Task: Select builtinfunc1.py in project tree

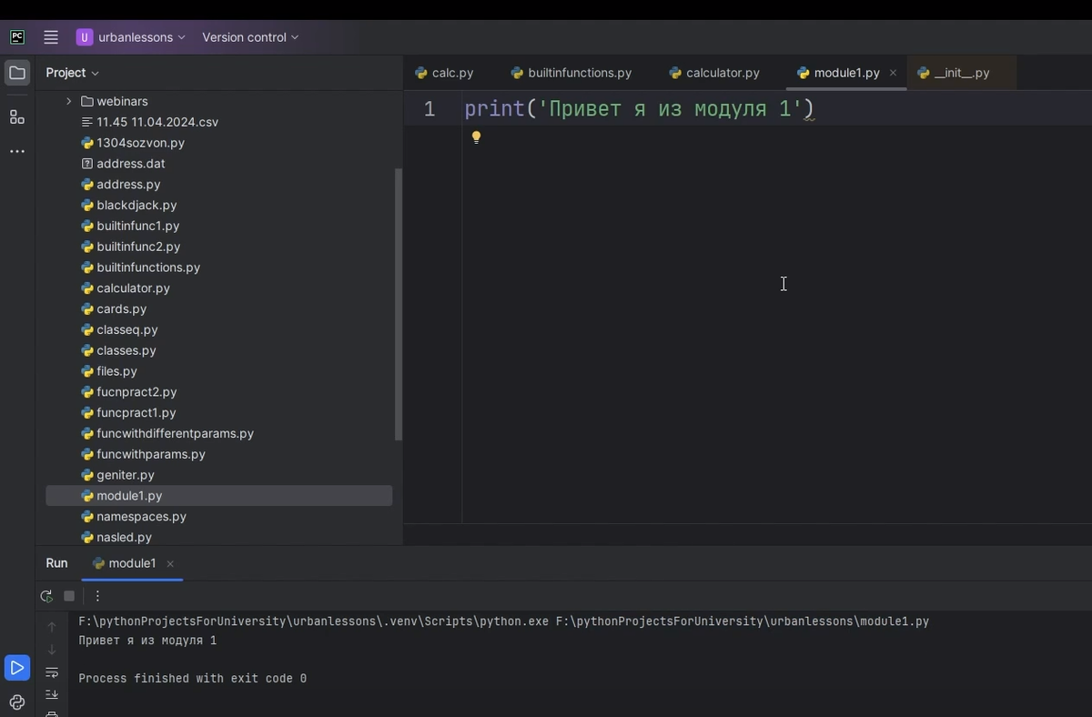Action: (x=130, y=226)
